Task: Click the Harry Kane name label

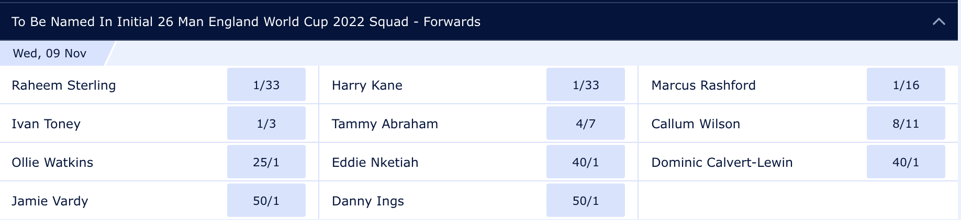Action: [x=367, y=85]
